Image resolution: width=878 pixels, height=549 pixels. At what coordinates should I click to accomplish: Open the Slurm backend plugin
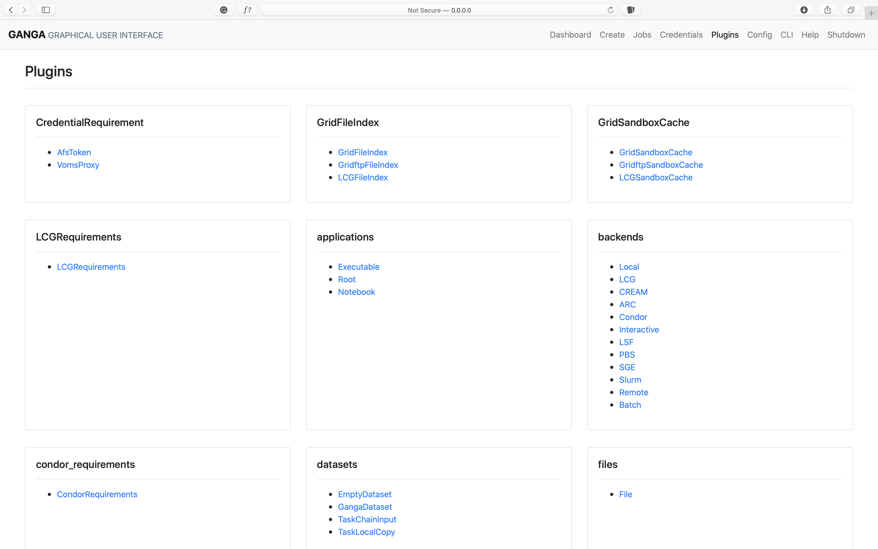coord(630,379)
